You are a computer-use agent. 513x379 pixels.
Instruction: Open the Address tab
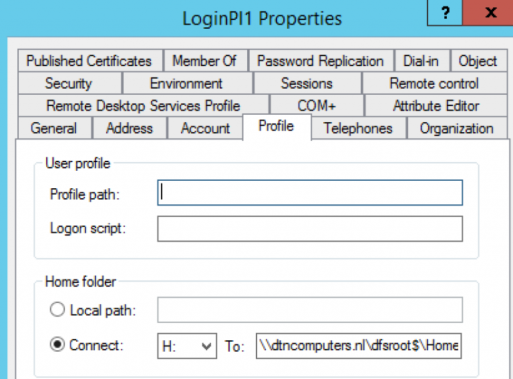(129, 128)
